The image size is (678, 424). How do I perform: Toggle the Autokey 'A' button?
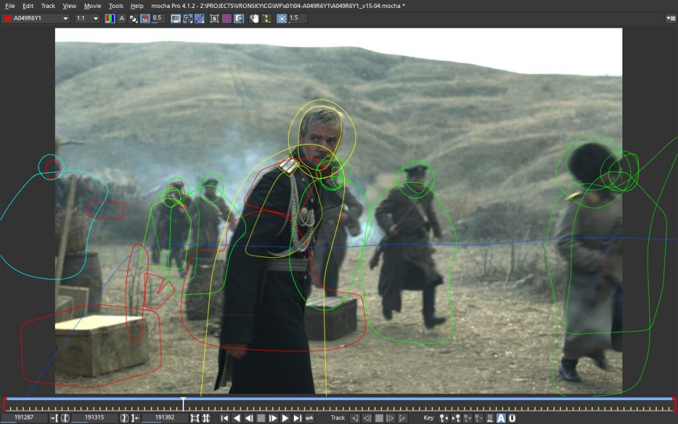point(501,418)
